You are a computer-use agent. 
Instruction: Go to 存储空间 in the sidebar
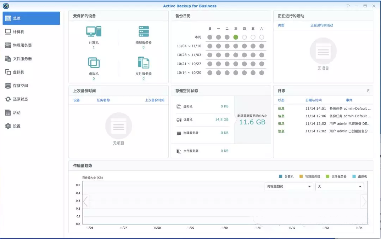20,86
